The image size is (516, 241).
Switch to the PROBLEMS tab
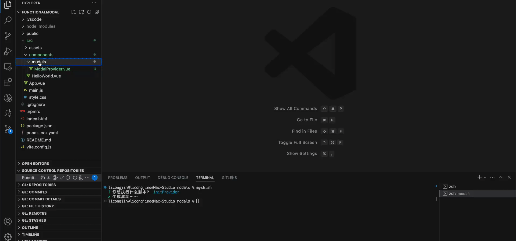(x=118, y=178)
